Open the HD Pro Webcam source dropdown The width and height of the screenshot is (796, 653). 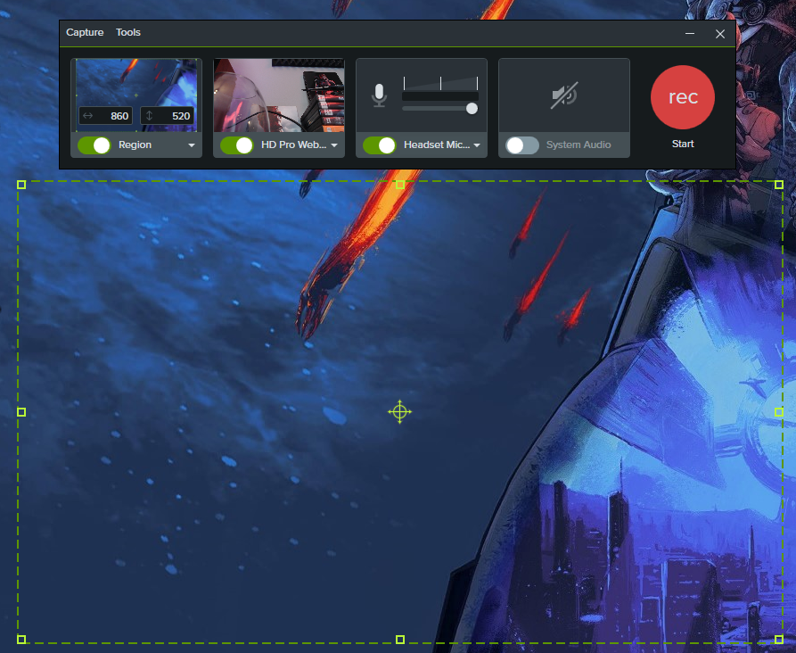coord(334,145)
